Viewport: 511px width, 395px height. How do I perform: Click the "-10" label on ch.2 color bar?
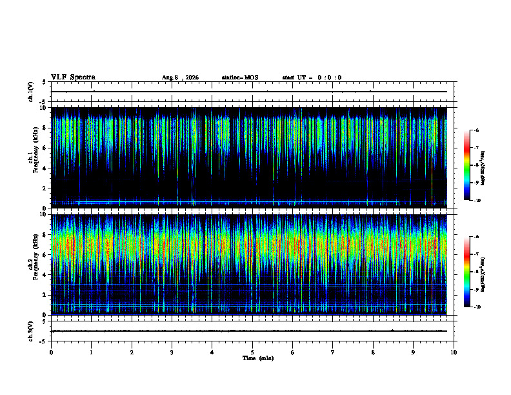click(x=477, y=307)
